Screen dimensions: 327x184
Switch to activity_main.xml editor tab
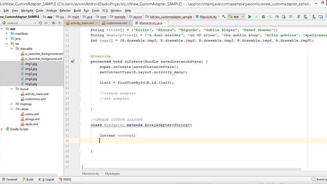82,23
